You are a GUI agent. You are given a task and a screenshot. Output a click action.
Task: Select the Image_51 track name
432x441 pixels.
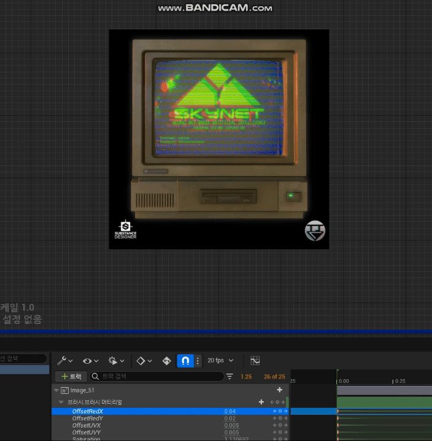click(82, 390)
